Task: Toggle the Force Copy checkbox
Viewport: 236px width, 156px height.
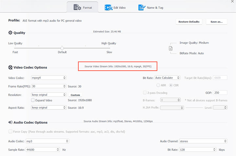Action: [x=10, y=131]
